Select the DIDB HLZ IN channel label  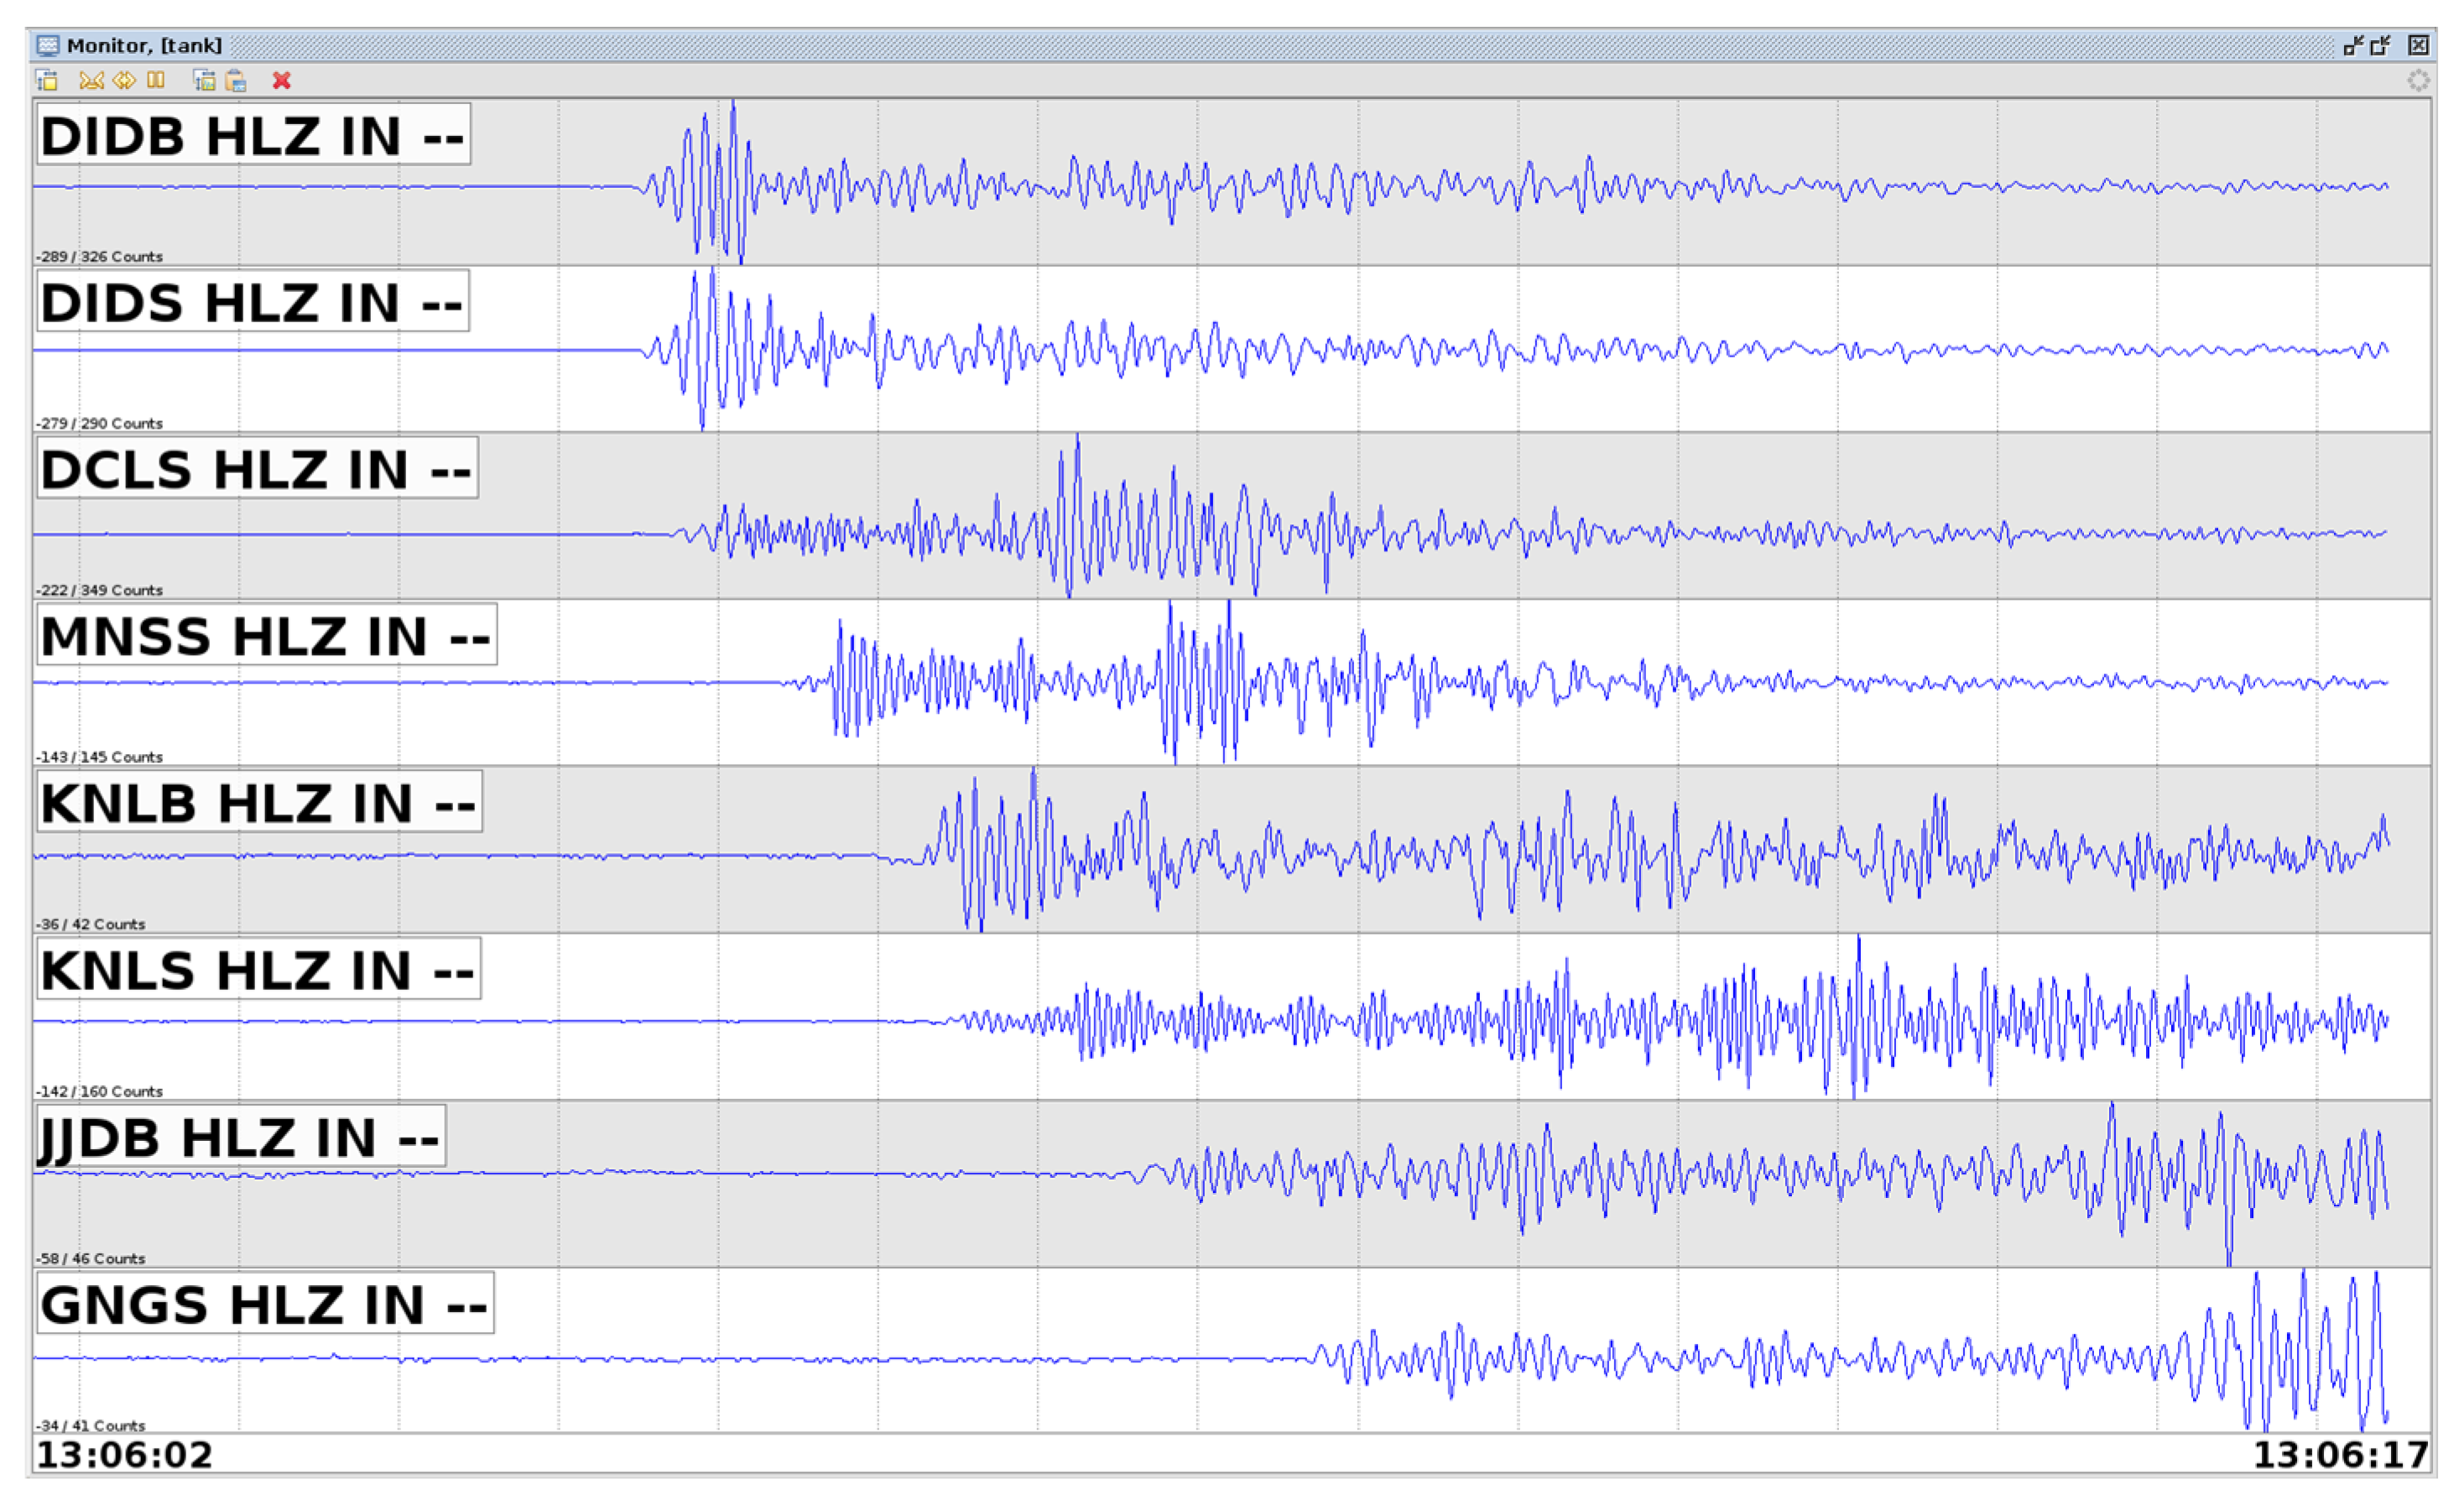click(x=253, y=136)
